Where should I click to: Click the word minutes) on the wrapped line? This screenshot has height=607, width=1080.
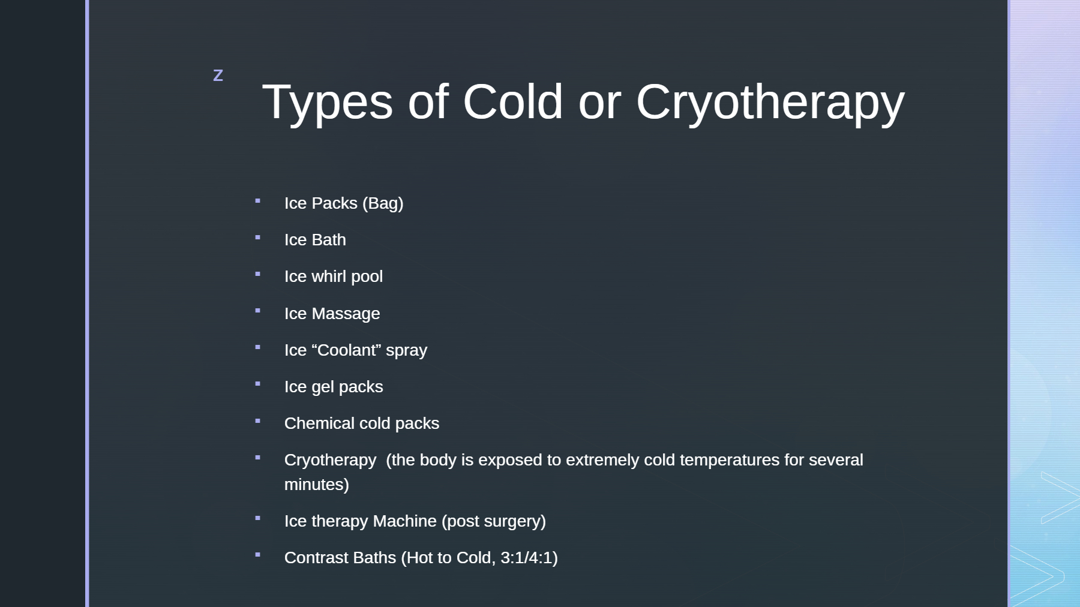point(317,485)
